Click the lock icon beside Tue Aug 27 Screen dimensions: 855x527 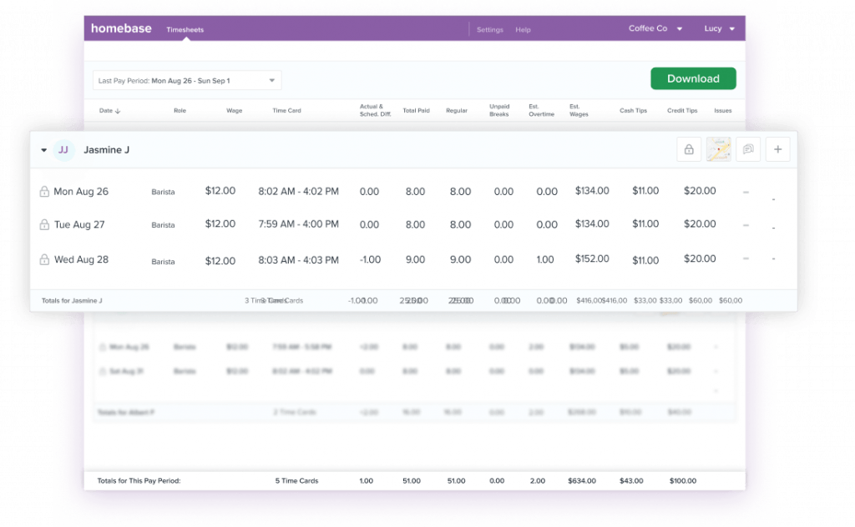click(45, 224)
